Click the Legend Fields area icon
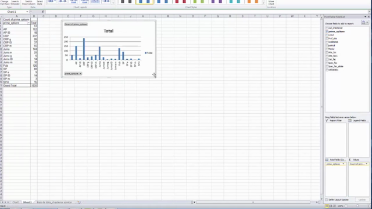 [350, 121]
